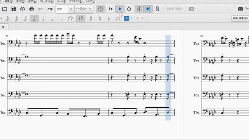Rewind playback to start

(110, 9)
